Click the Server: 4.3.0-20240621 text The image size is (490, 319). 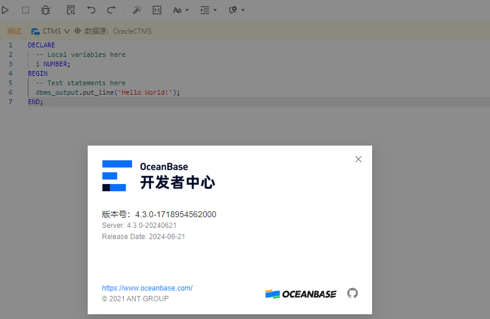click(x=139, y=225)
